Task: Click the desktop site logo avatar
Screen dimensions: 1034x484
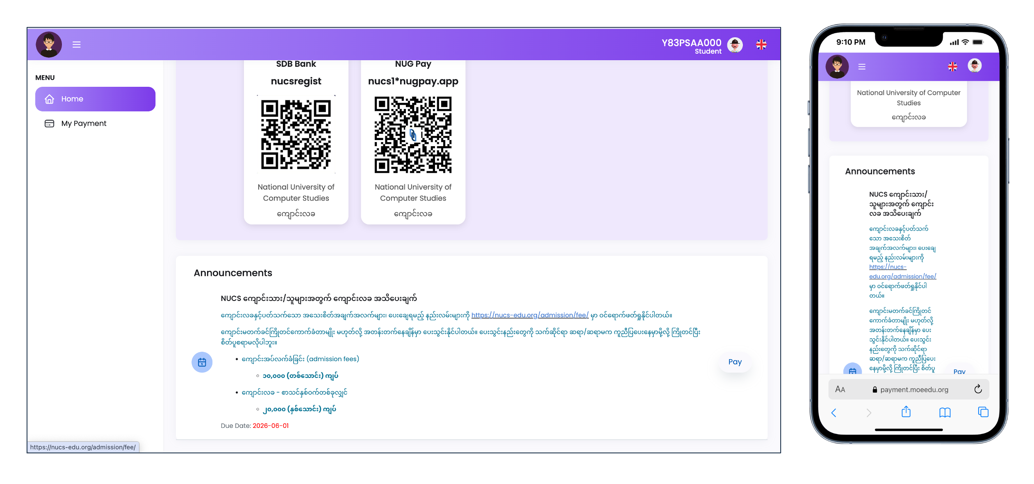Action: click(x=49, y=44)
